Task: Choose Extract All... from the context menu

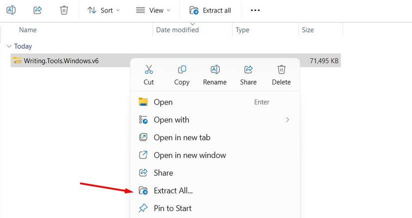Action: coord(215,190)
